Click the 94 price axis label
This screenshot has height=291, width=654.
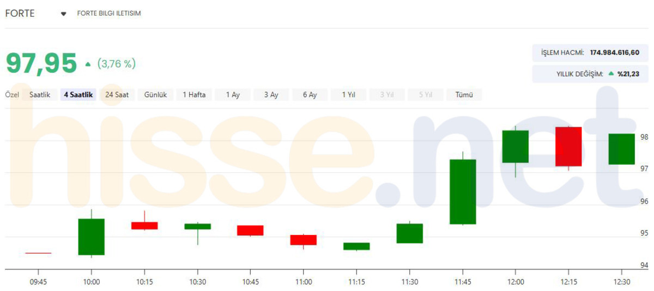(644, 265)
